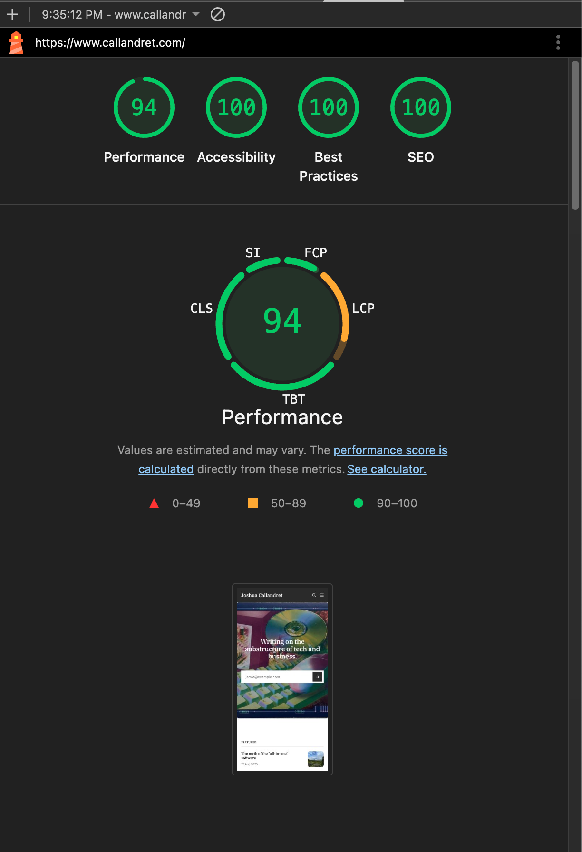Click the Lighthouse lighthouse logo icon

(16, 42)
